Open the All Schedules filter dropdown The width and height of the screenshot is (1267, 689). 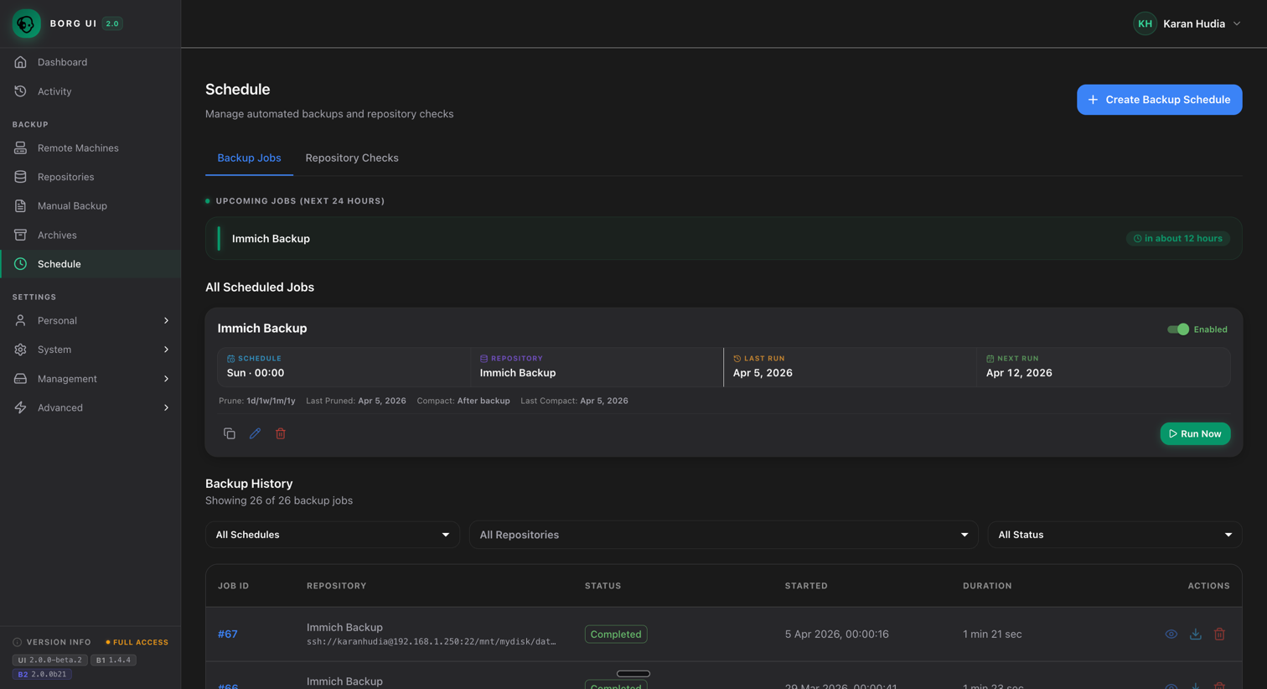333,535
